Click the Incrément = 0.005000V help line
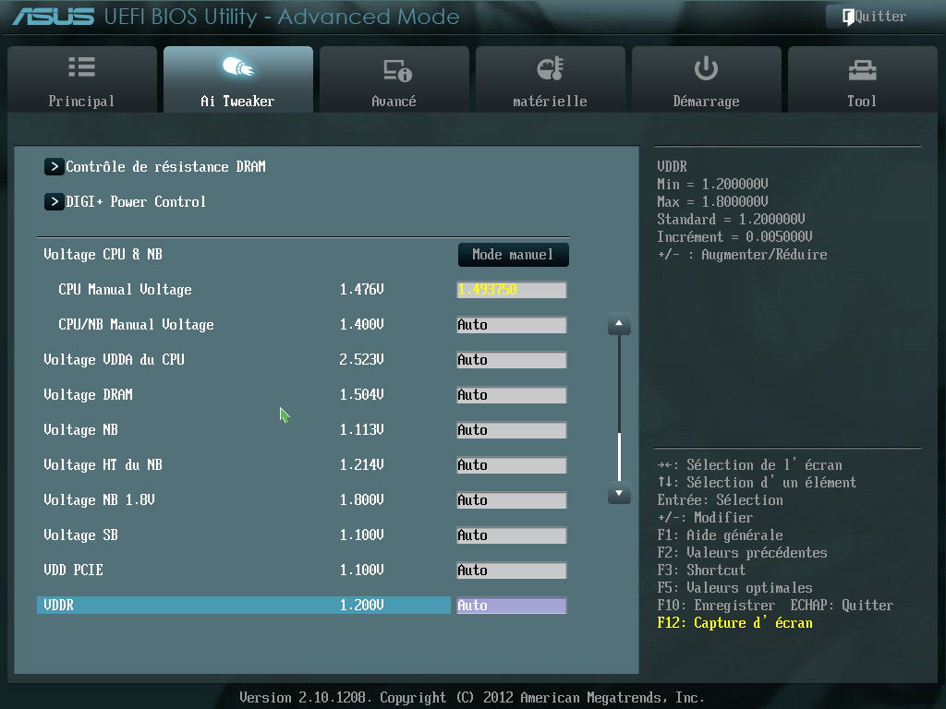 coord(734,237)
